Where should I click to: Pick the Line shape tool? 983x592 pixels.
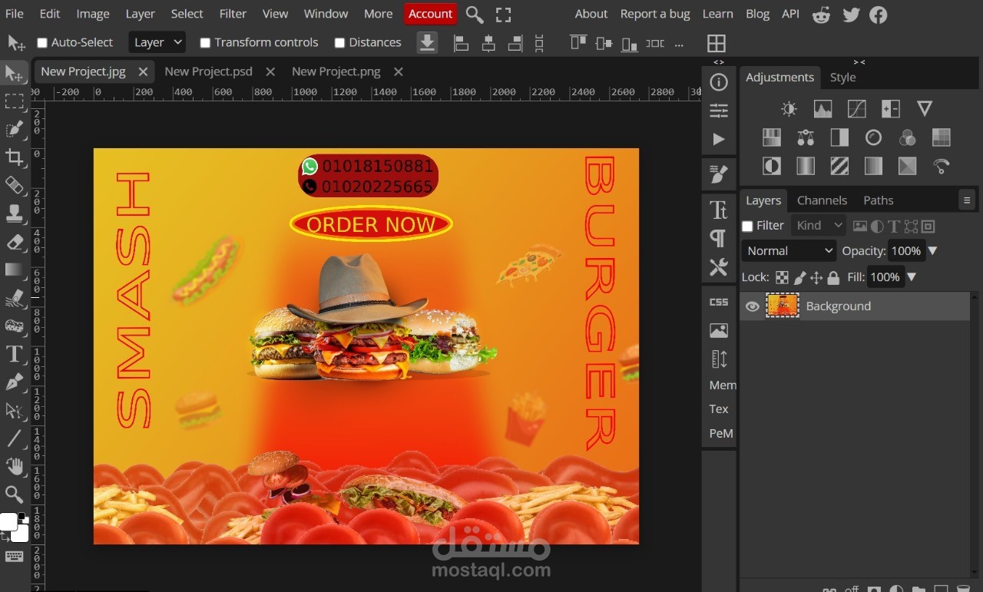click(x=14, y=438)
